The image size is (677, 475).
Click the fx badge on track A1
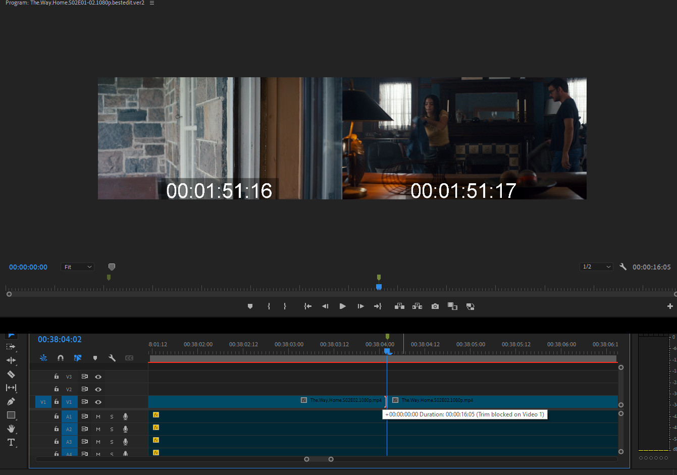pyautogui.click(x=156, y=415)
